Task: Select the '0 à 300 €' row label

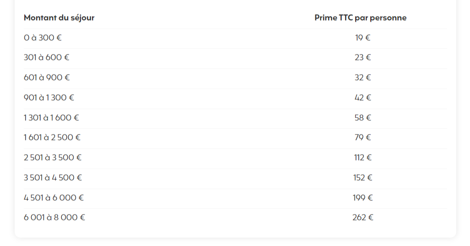Action: pyautogui.click(x=43, y=38)
